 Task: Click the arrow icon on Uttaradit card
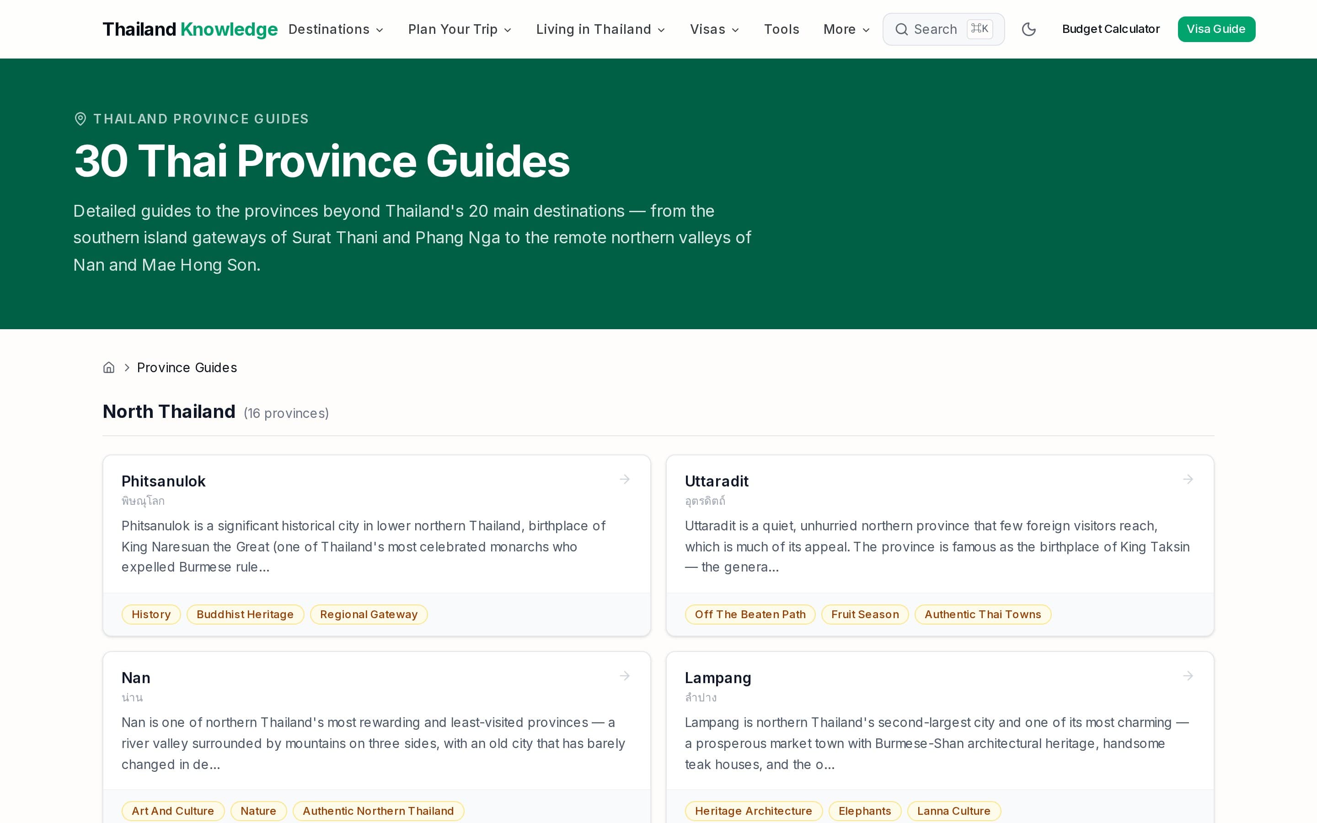(1188, 479)
